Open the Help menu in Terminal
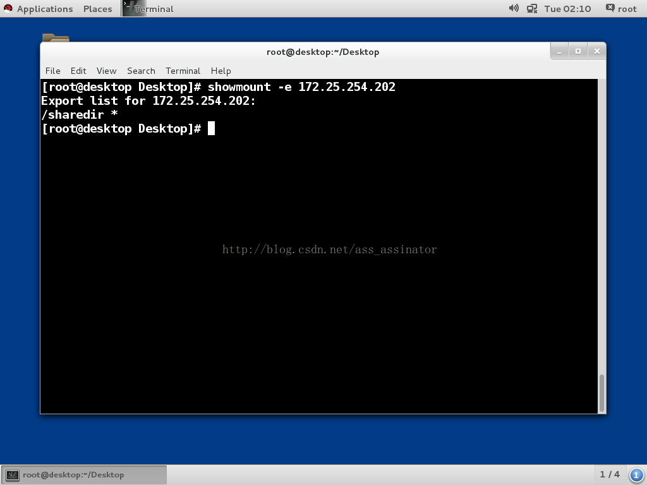The image size is (647, 485). coord(221,71)
